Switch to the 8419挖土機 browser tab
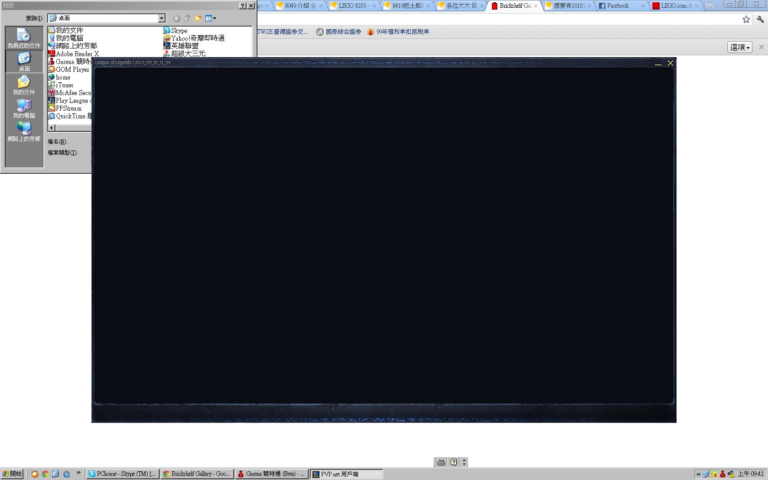The height and width of the screenshot is (480, 768). click(407, 6)
